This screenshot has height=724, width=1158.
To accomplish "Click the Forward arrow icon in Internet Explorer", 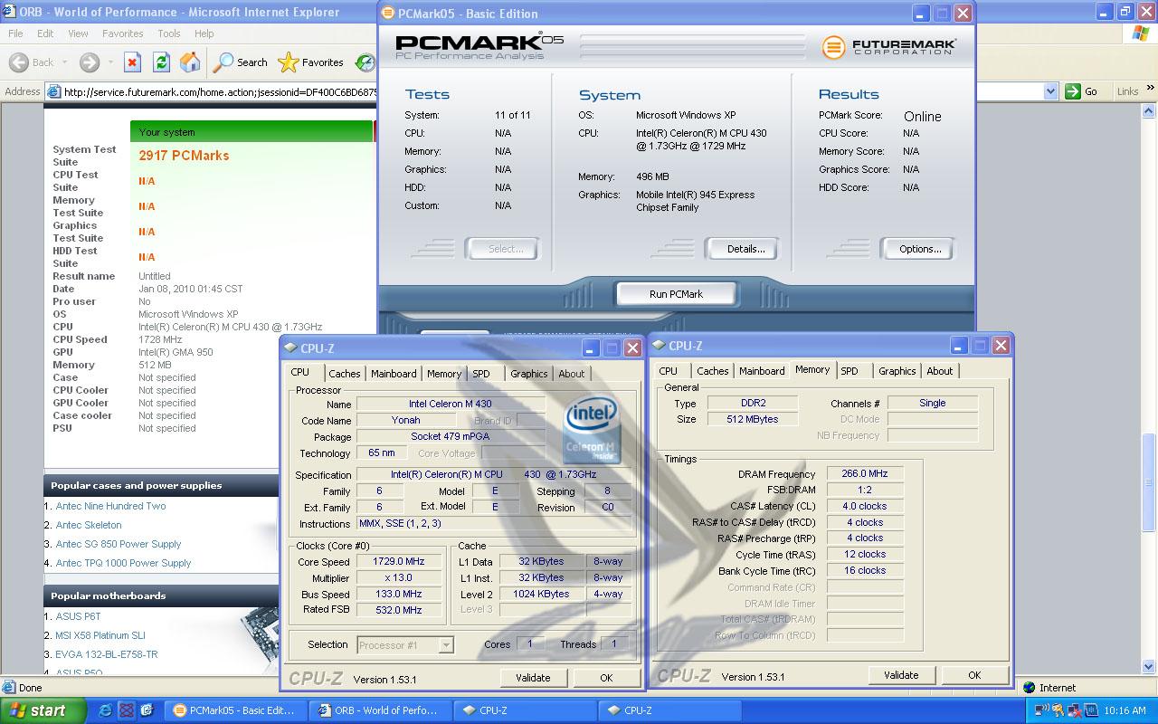I will (x=89, y=62).
